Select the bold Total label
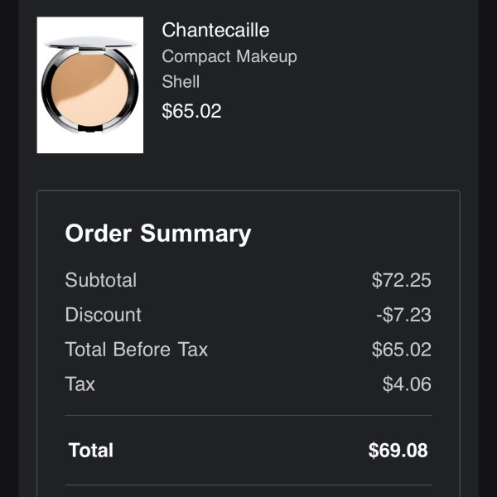The image size is (497, 497). point(91,451)
